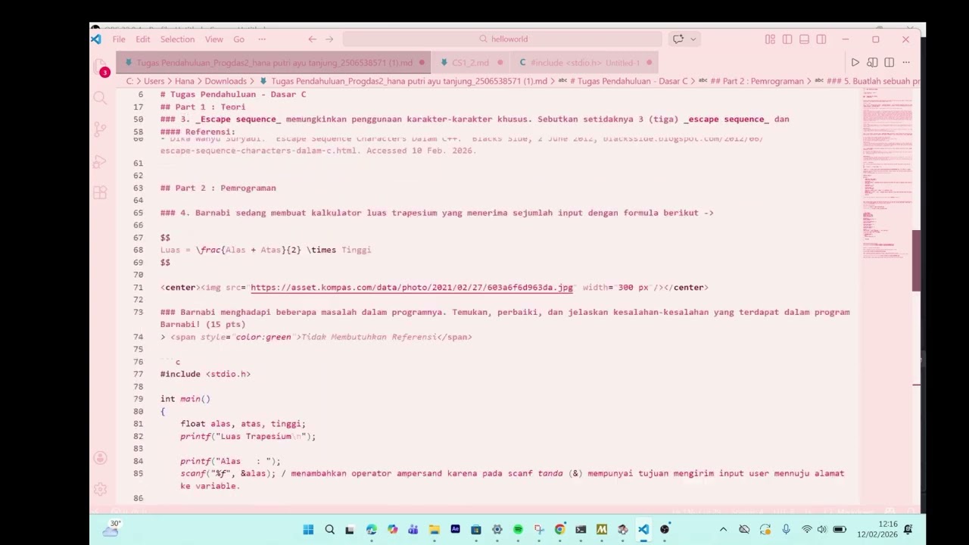Switch to the CS1_2.md tab
The image size is (969, 545).
tap(470, 63)
